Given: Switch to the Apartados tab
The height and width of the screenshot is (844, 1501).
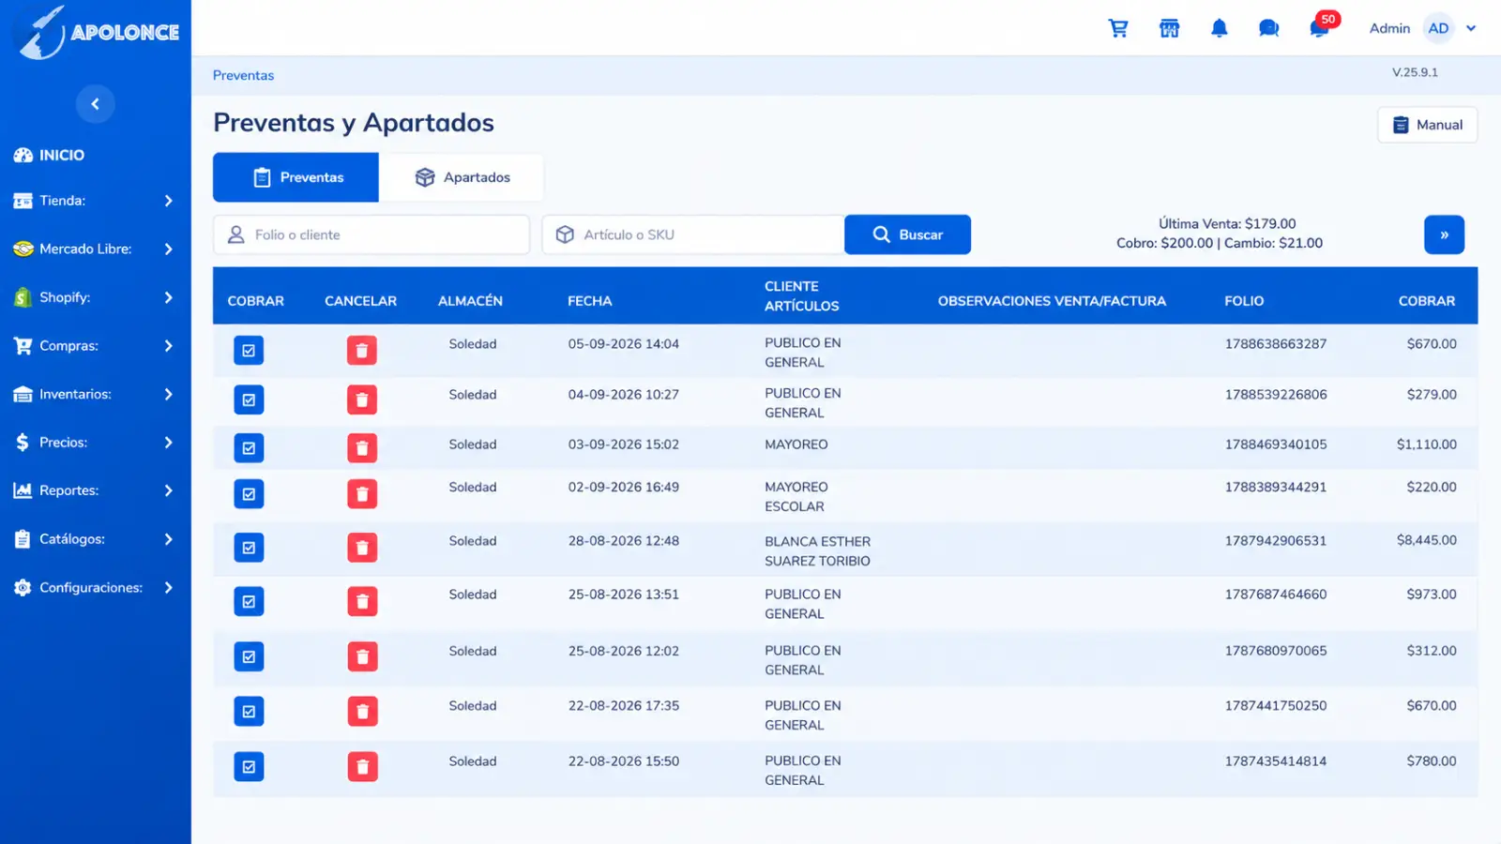Looking at the screenshot, I should tap(461, 177).
